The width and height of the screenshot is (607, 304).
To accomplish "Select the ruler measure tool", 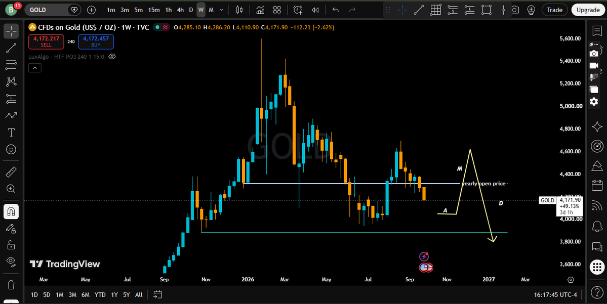I will tap(11, 171).
